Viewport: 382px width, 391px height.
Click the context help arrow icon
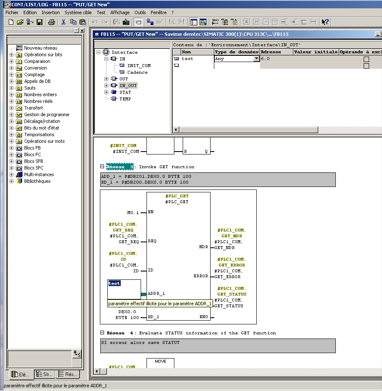(x=325, y=22)
